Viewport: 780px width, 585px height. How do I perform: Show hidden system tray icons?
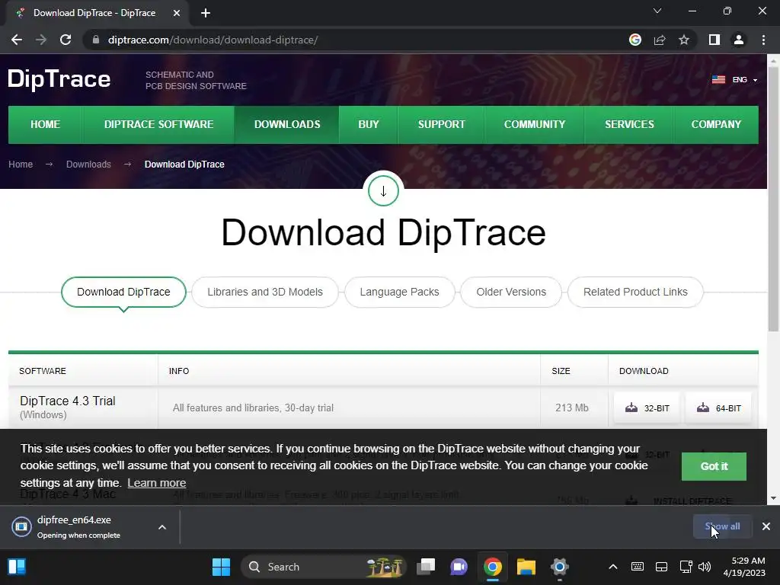[613, 567]
